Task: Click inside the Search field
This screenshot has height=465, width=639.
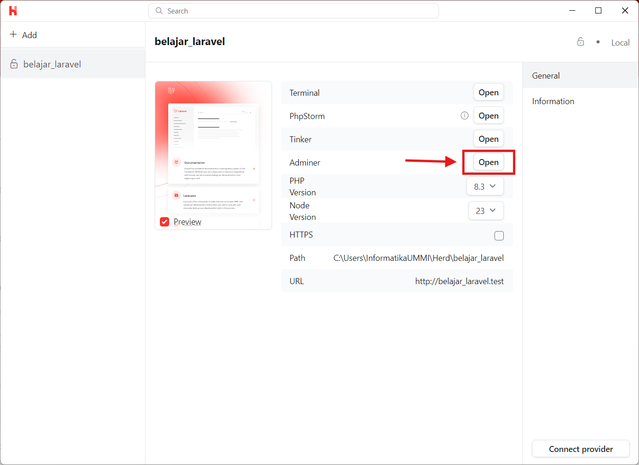Action: 293,10
